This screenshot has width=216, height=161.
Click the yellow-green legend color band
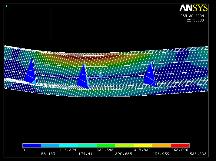click(125, 145)
